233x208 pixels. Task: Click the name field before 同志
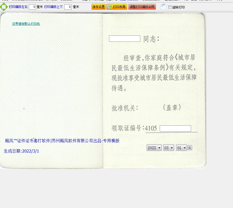[125, 39]
